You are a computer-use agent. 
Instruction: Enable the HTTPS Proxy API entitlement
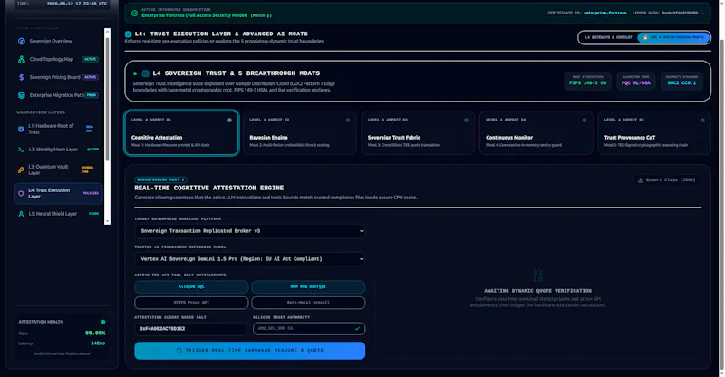[191, 303]
